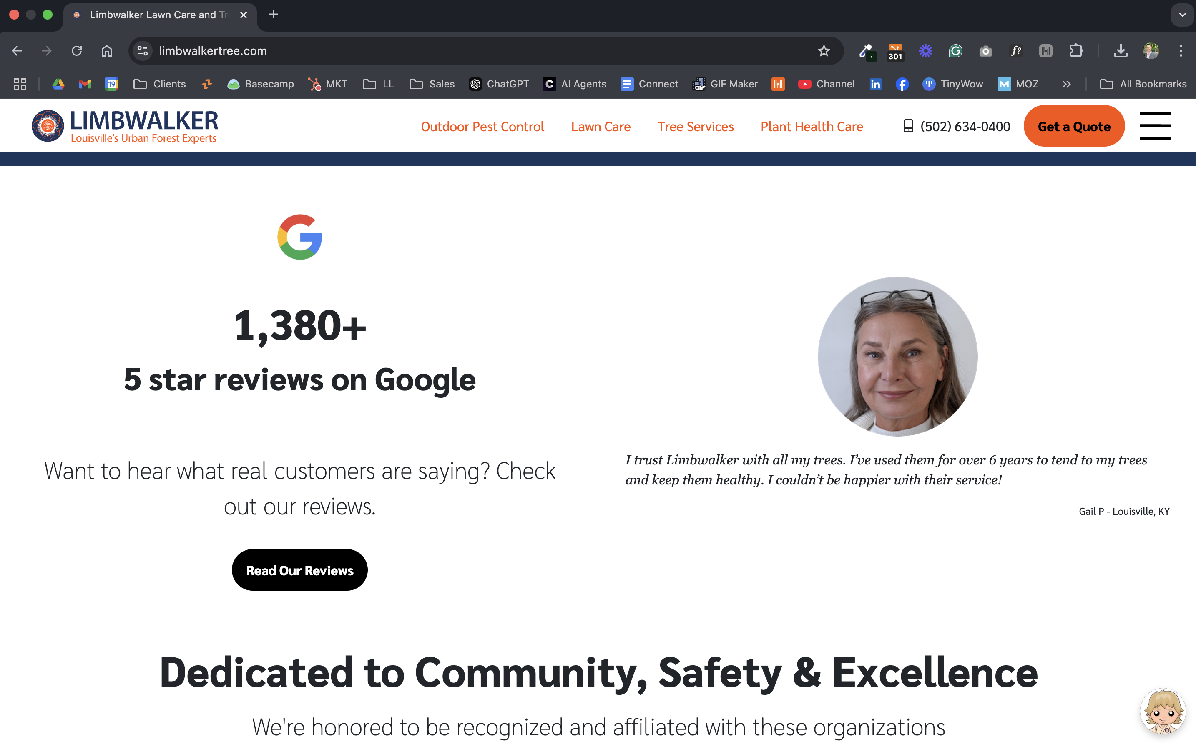
Task: Open the purple starburst extension
Action: pyautogui.click(x=926, y=51)
